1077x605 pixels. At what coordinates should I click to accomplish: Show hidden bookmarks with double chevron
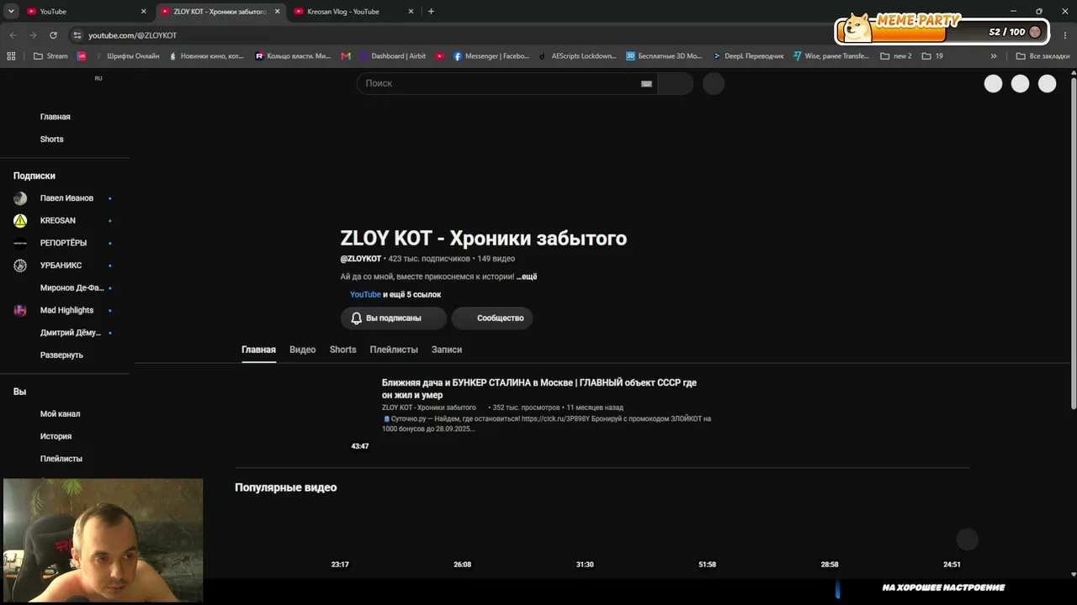[x=994, y=56]
